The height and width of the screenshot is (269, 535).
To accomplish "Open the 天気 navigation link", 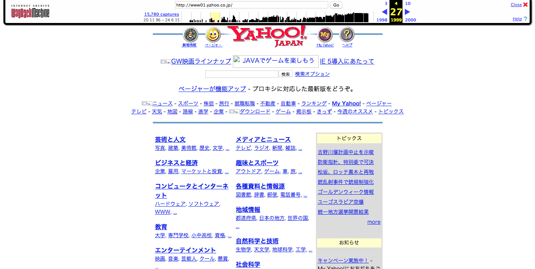I will pyautogui.click(x=157, y=112).
